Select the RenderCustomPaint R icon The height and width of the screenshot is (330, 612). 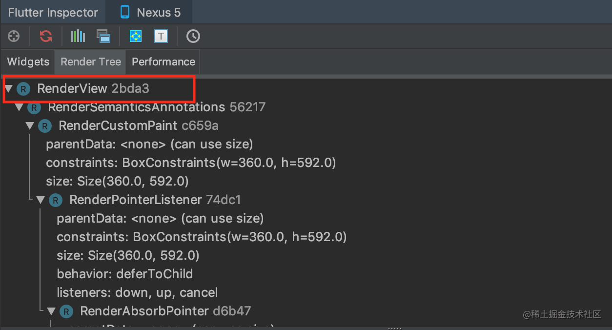(x=44, y=126)
